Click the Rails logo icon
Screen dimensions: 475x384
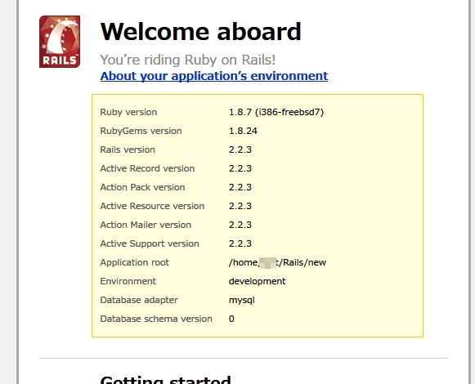[x=60, y=42]
